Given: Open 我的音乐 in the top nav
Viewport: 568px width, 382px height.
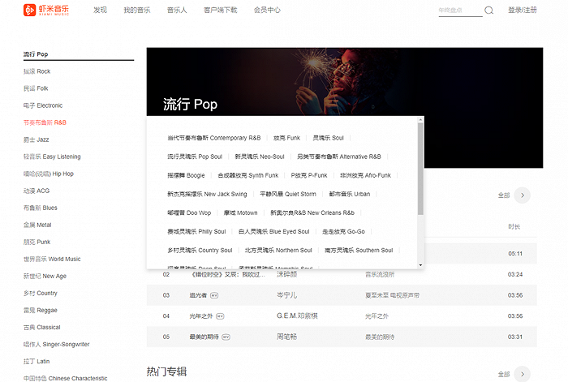Looking at the screenshot, I should click(x=136, y=11).
